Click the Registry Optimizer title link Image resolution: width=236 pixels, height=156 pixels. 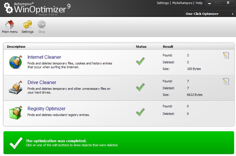click(x=46, y=109)
